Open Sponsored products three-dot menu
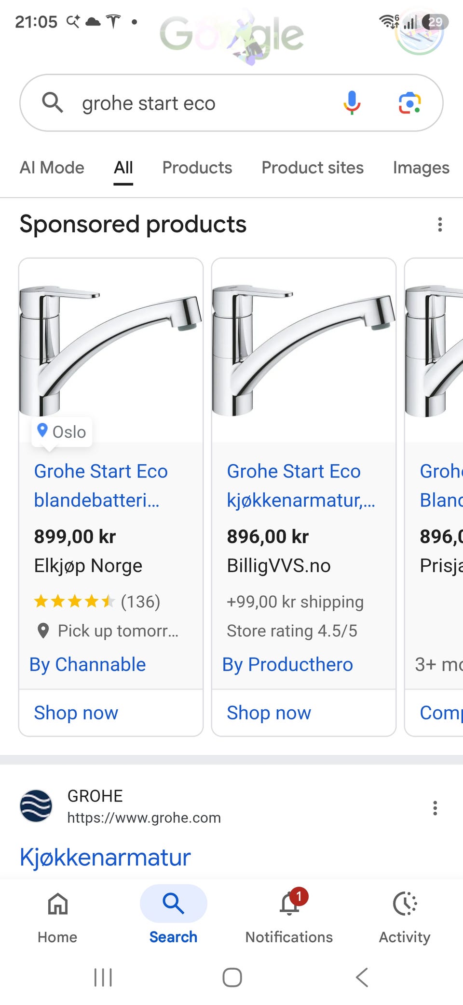Image resolution: width=463 pixels, height=1005 pixels. [440, 224]
